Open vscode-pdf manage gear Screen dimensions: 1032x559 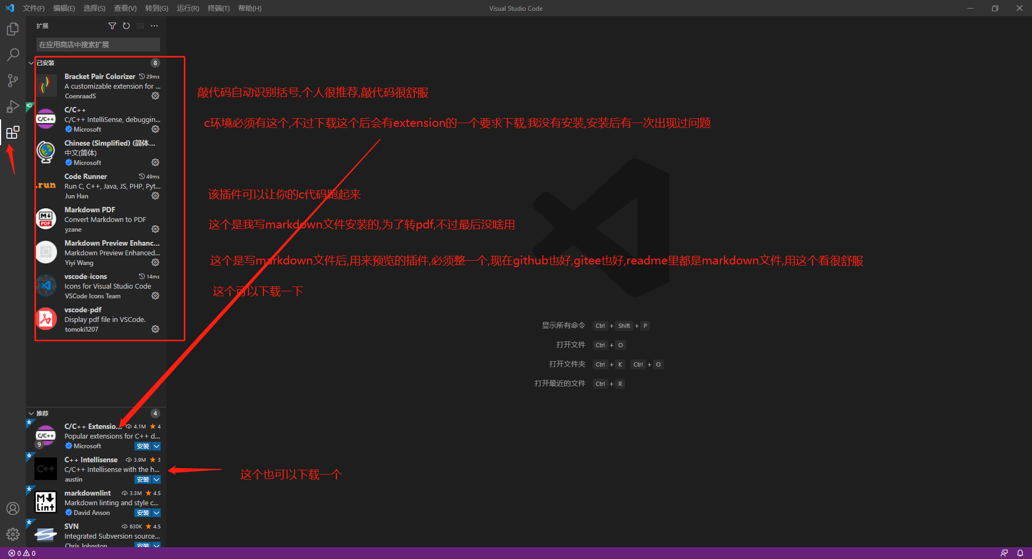coord(155,329)
